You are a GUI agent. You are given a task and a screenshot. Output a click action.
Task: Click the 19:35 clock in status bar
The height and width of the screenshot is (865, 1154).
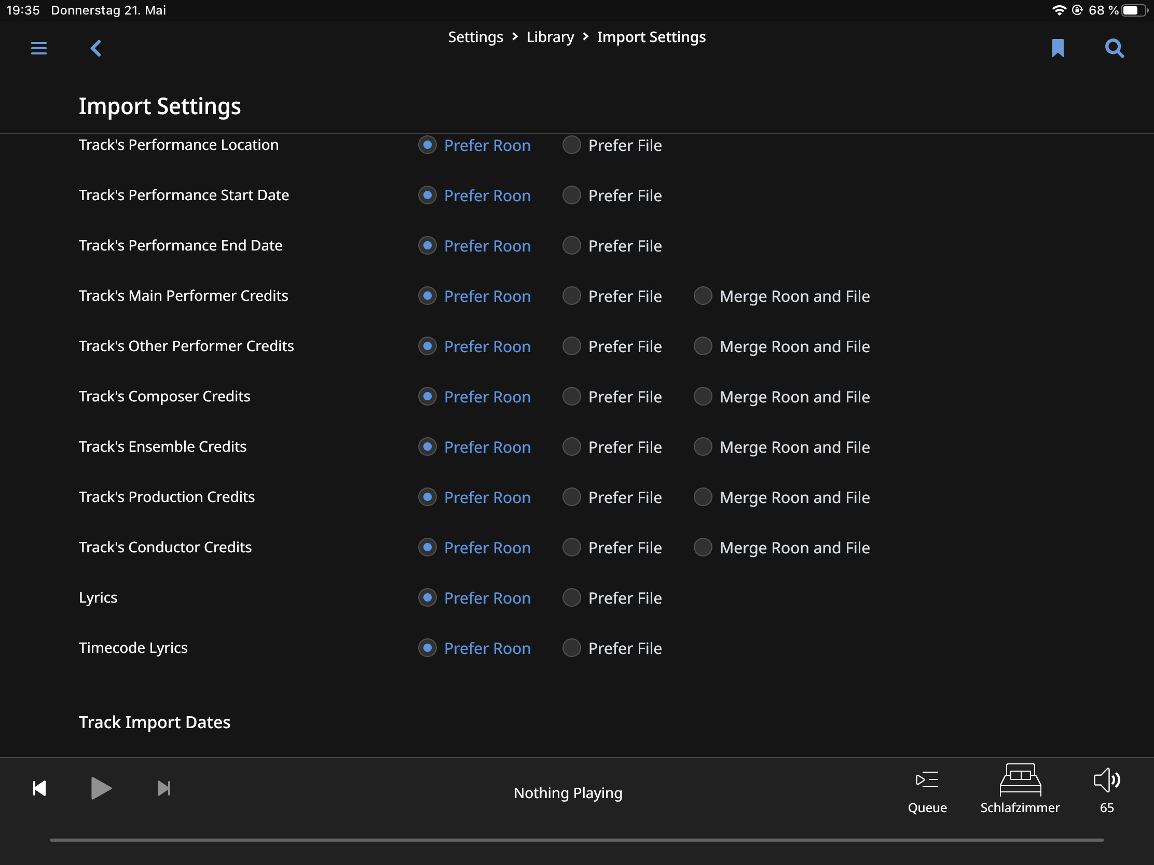[23, 10]
